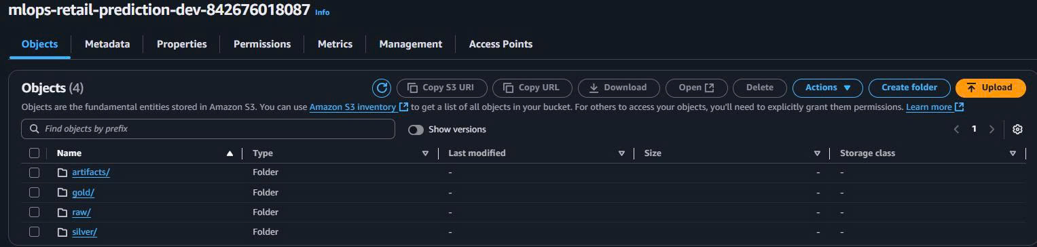Click the Delete button
The width and height of the screenshot is (1037, 247).
click(759, 88)
